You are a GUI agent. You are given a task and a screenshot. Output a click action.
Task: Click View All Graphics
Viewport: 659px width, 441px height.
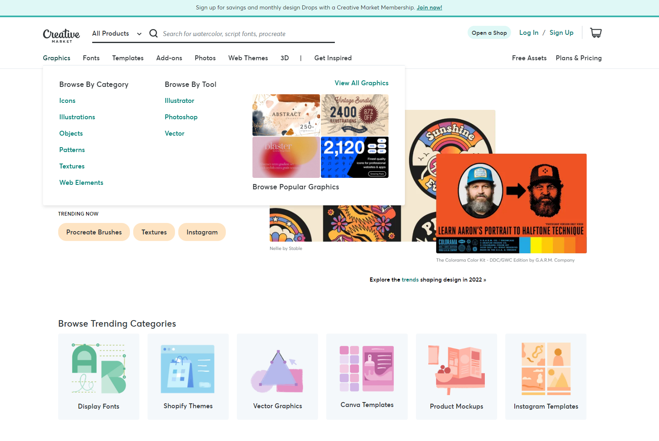(x=361, y=83)
